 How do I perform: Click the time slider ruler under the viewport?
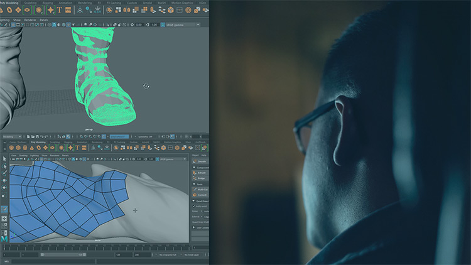97,248
